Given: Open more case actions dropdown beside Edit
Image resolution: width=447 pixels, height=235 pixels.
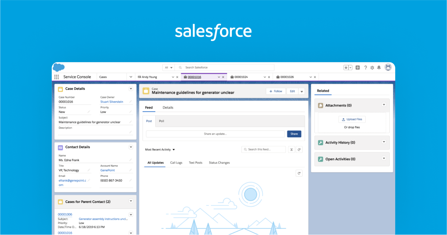Looking at the screenshot, I should pyautogui.click(x=301, y=91).
